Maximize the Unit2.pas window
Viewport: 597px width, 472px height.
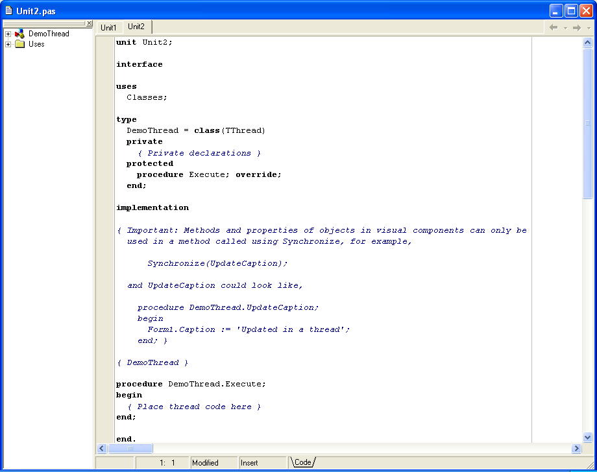(x=571, y=10)
